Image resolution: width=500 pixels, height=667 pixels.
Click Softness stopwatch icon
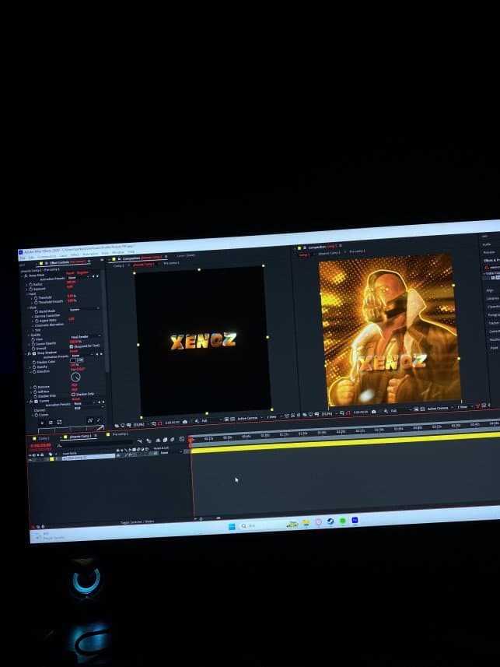point(35,391)
